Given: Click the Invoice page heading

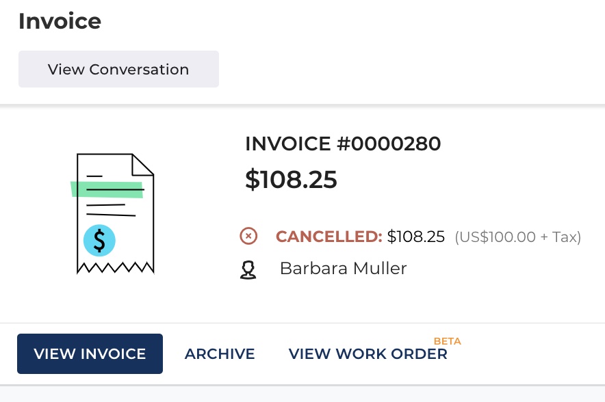Looking at the screenshot, I should (x=60, y=21).
